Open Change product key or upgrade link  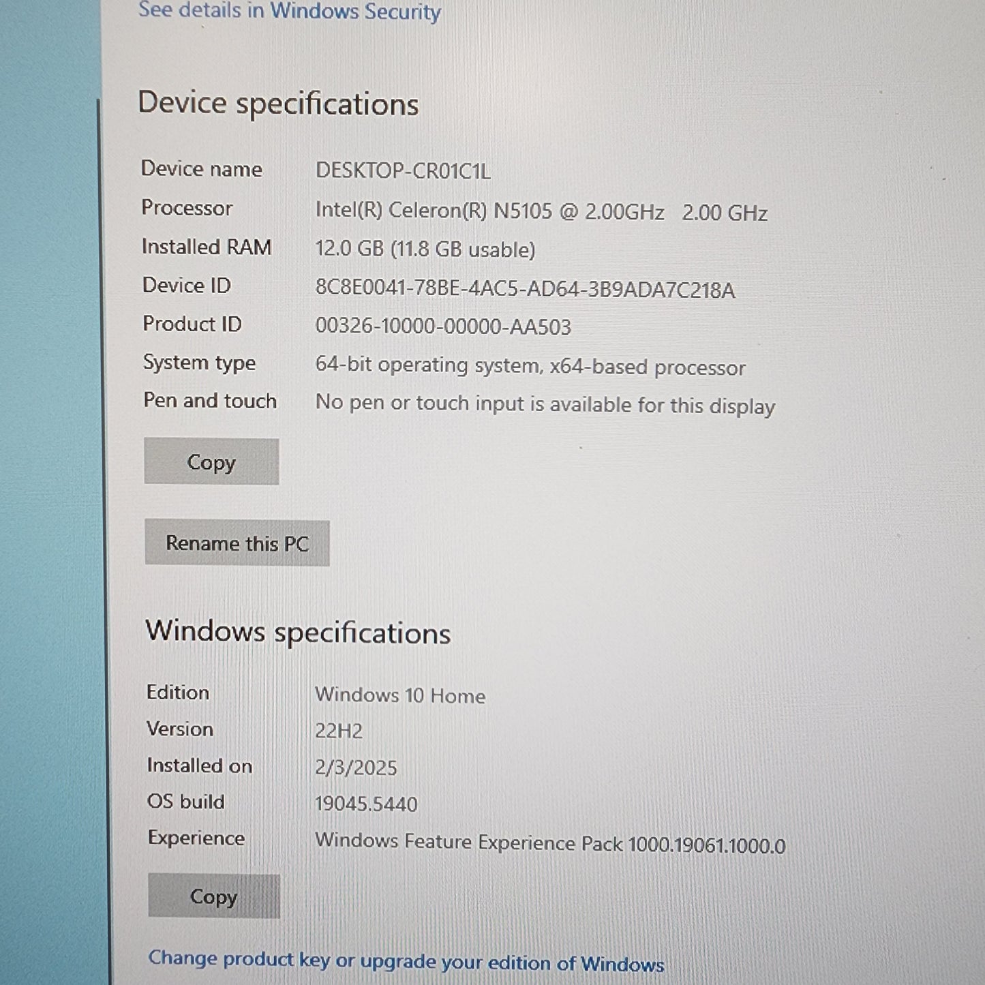[406, 961]
